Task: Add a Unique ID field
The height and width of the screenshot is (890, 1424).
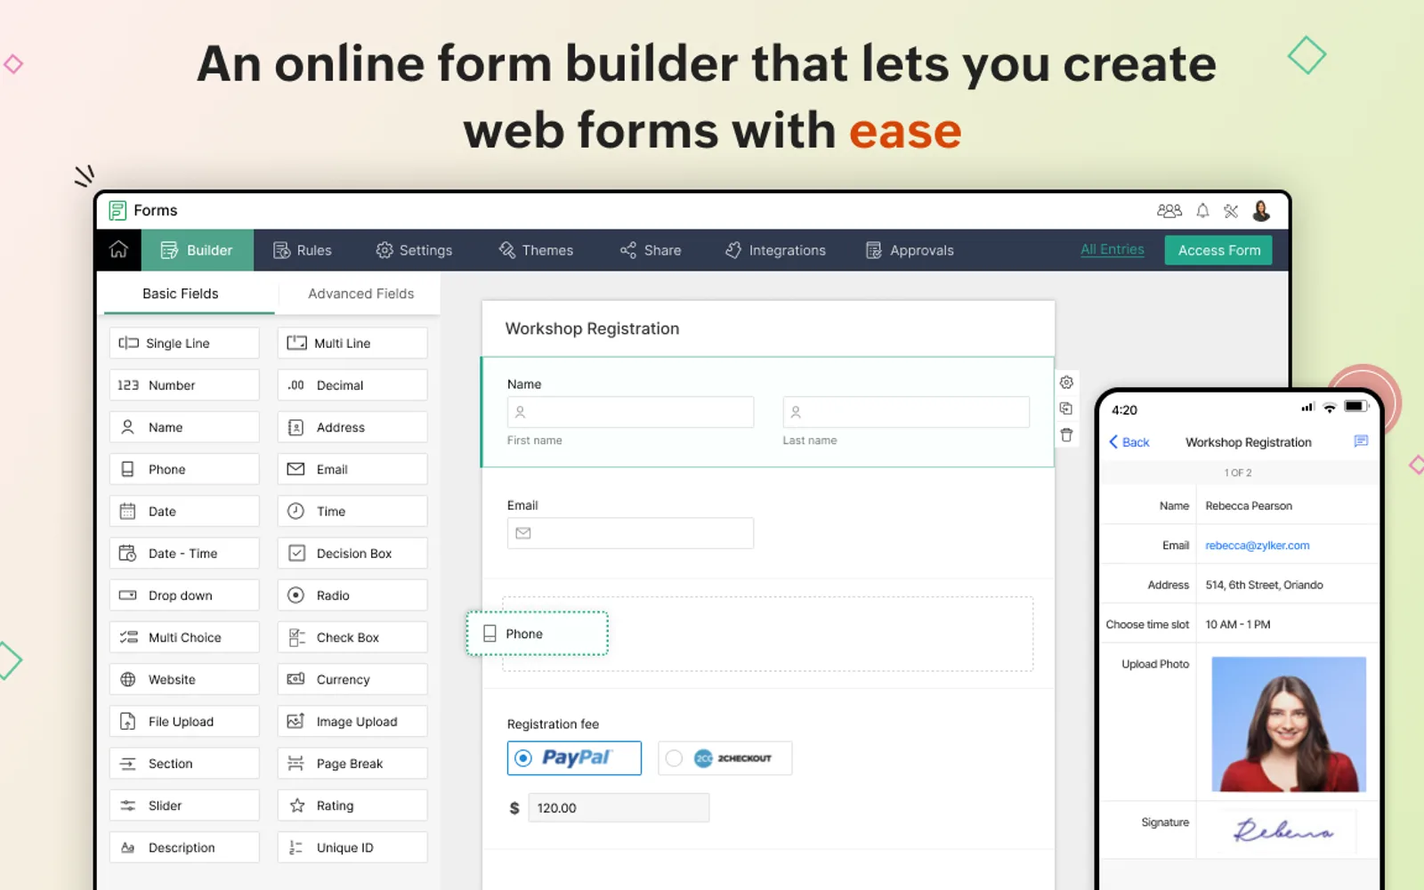Action: (352, 847)
